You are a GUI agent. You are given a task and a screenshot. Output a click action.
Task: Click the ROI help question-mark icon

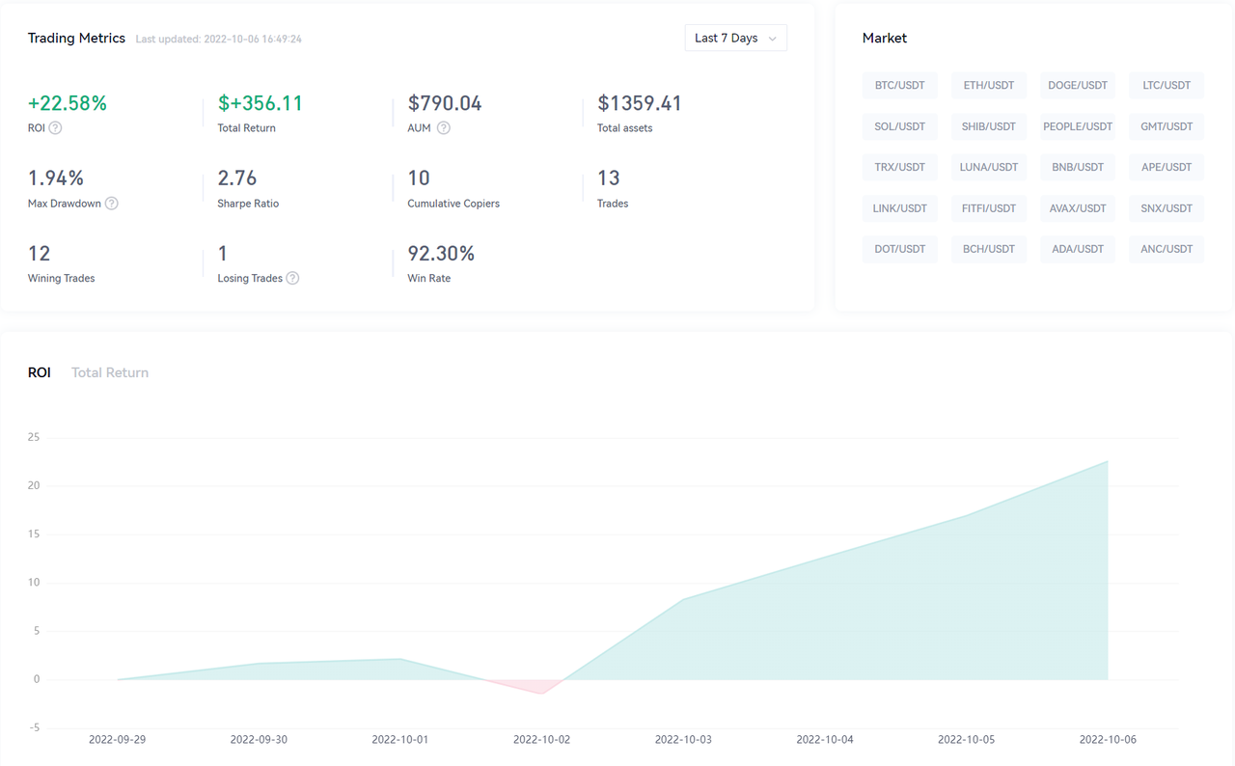[55, 128]
